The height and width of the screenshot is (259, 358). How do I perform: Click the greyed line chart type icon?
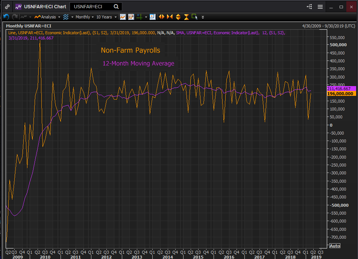24,17
